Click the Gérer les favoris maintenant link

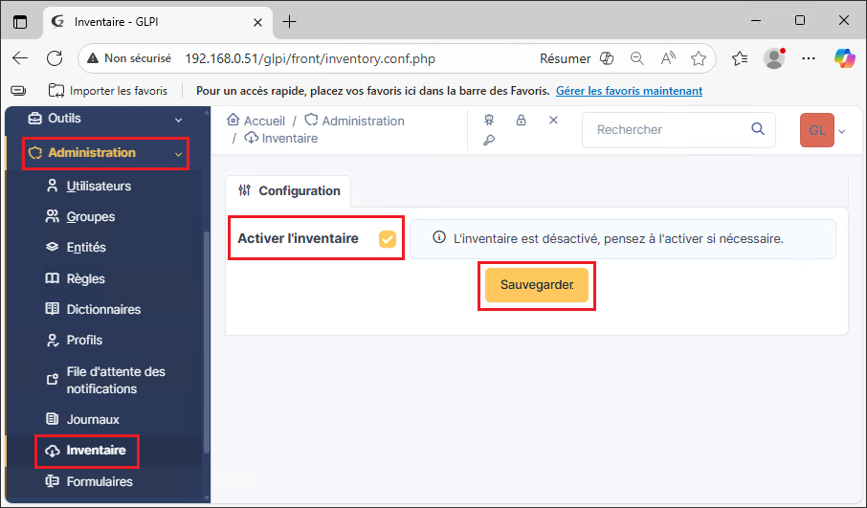click(x=629, y=91)
